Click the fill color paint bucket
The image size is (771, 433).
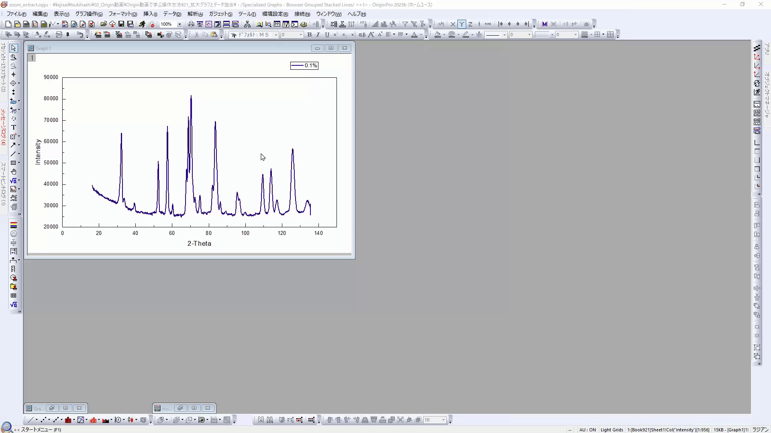[438, 35]
